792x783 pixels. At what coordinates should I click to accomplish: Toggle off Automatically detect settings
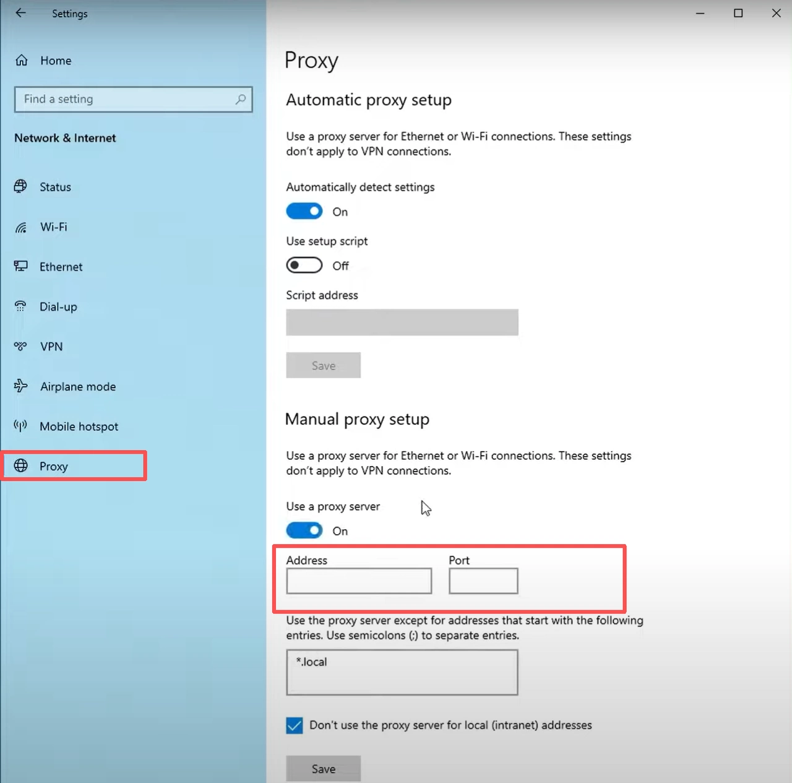tap(304, 211)
